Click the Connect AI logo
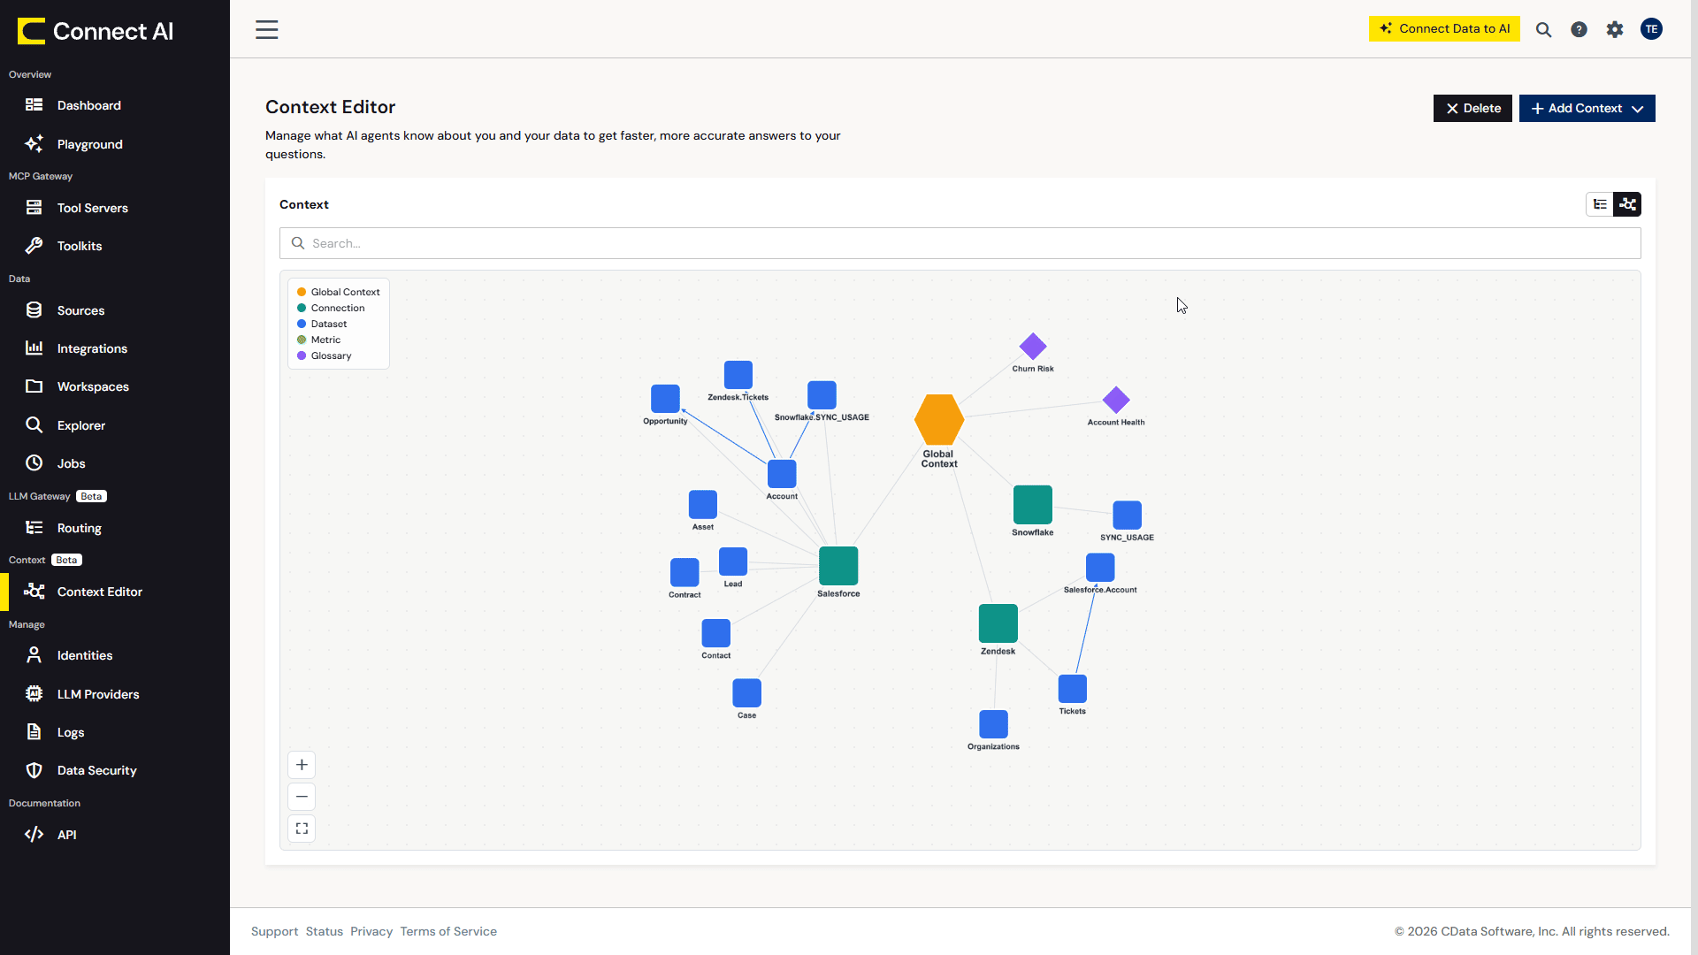 coord(96,31)
